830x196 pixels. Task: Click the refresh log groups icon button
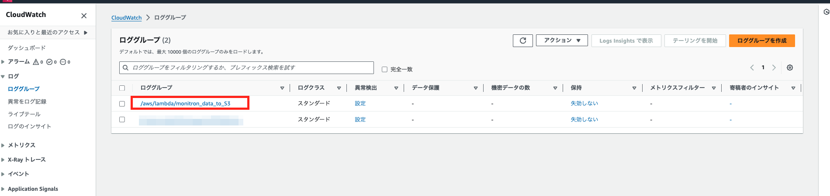[523, 41]
